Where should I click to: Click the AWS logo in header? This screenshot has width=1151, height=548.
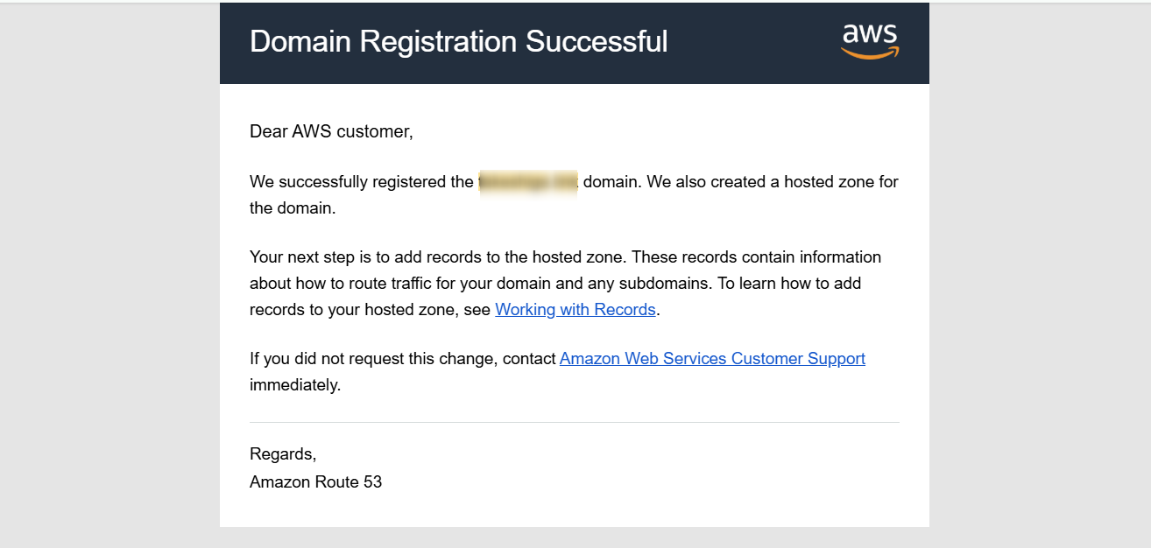click(x=870, y=41)
